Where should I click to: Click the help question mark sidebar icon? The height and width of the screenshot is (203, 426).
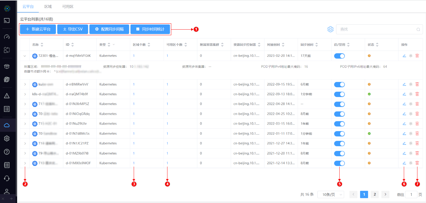click(x=7, y=152)
